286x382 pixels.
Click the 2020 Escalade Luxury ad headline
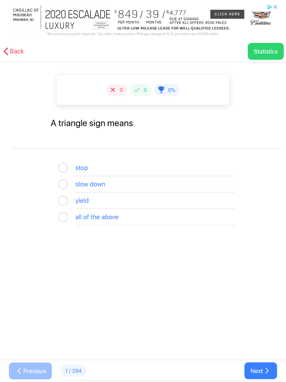point(77,19)
